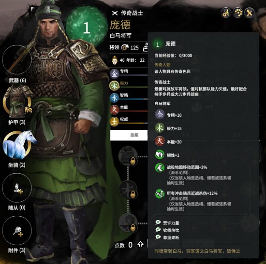Viewport: 266px width, 264px height.
Task: Close the character panel with crossed-swords button
Action: coord(250,13)
